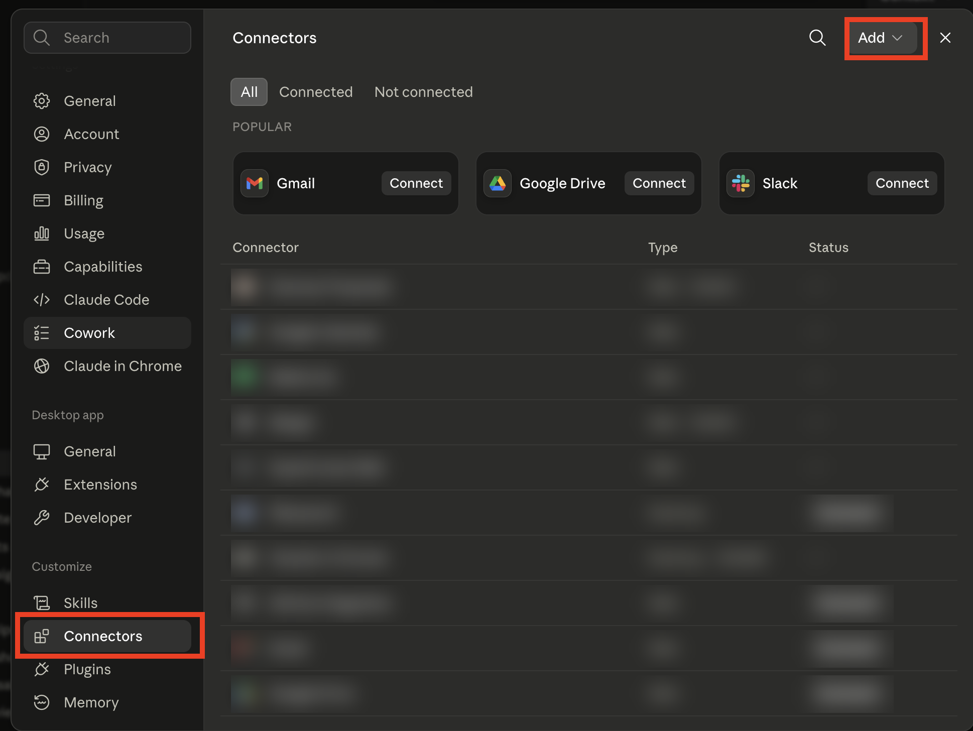Click the Slack card name
Screen dimensions: 973x731
click(780, 183)
